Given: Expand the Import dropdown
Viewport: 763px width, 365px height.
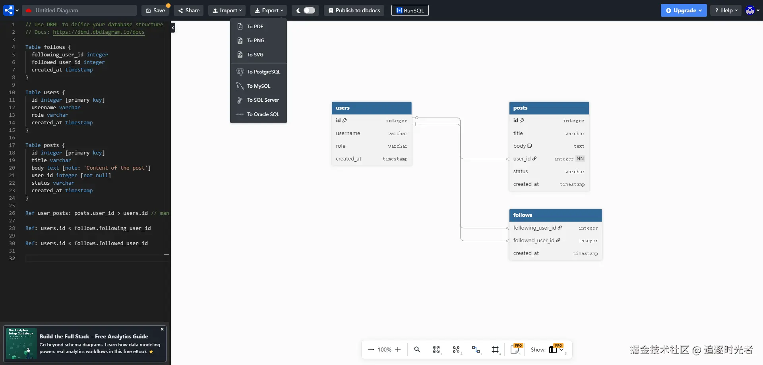Looking at the screenshot, I should click(x=227, y=10).
